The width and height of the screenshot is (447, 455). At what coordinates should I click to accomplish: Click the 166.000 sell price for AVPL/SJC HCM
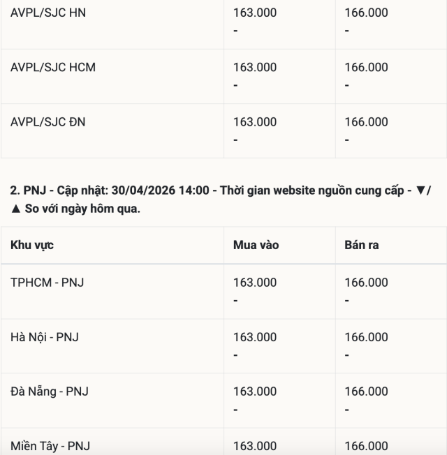(366, 68)
